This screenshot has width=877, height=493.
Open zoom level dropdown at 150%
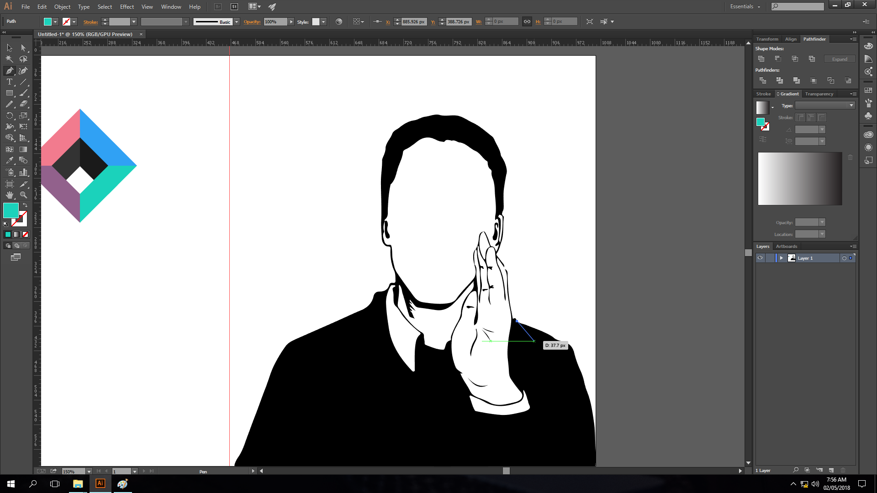pyautogui.click(x=89, y=472)
